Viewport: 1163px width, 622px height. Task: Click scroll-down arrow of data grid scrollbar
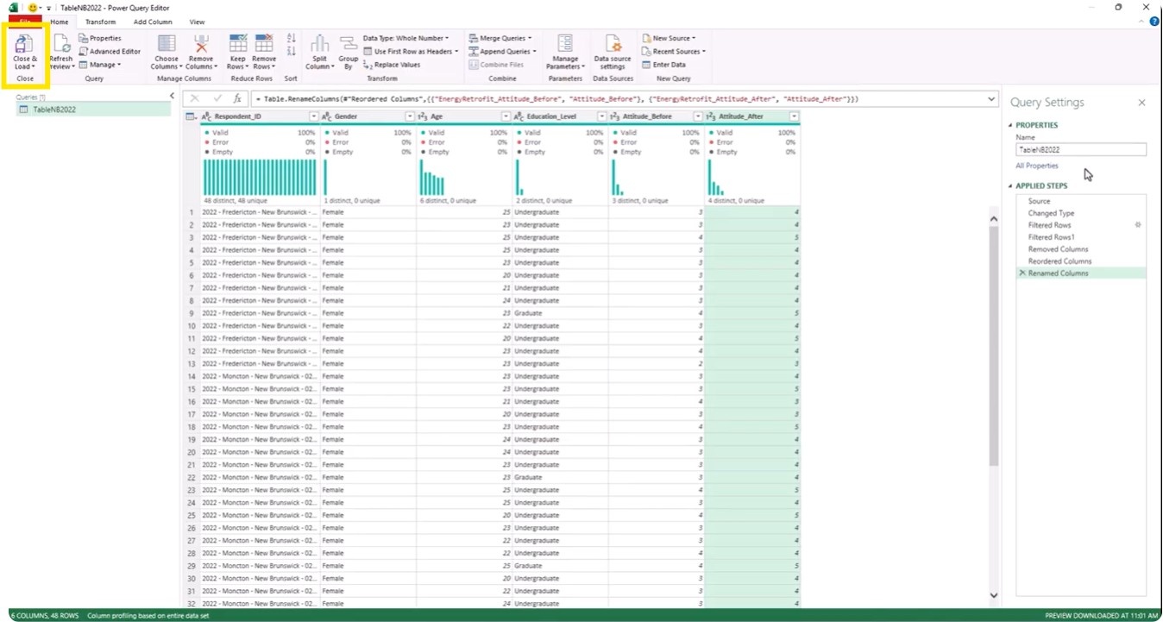[992, 594]
